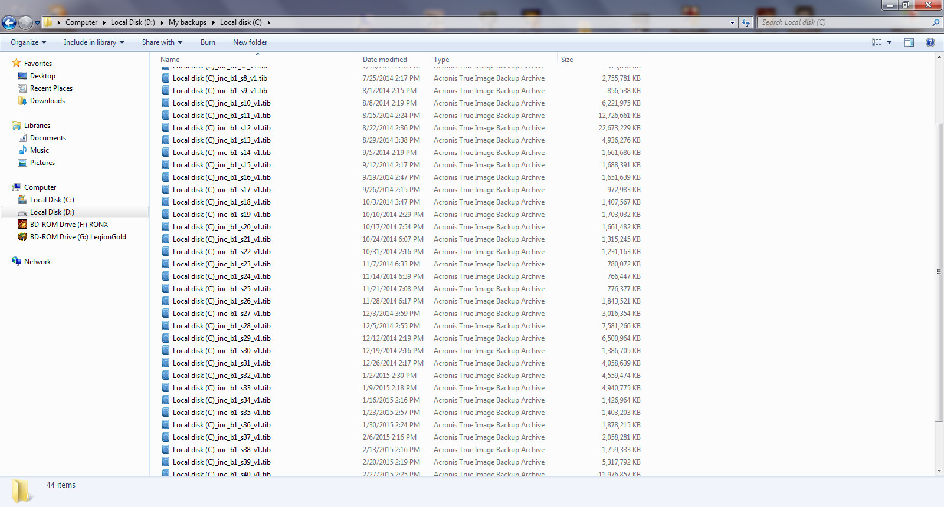Screen dimensions: 944x507
Task: Click the Libraries folder icon
Action: click(17, 126)
